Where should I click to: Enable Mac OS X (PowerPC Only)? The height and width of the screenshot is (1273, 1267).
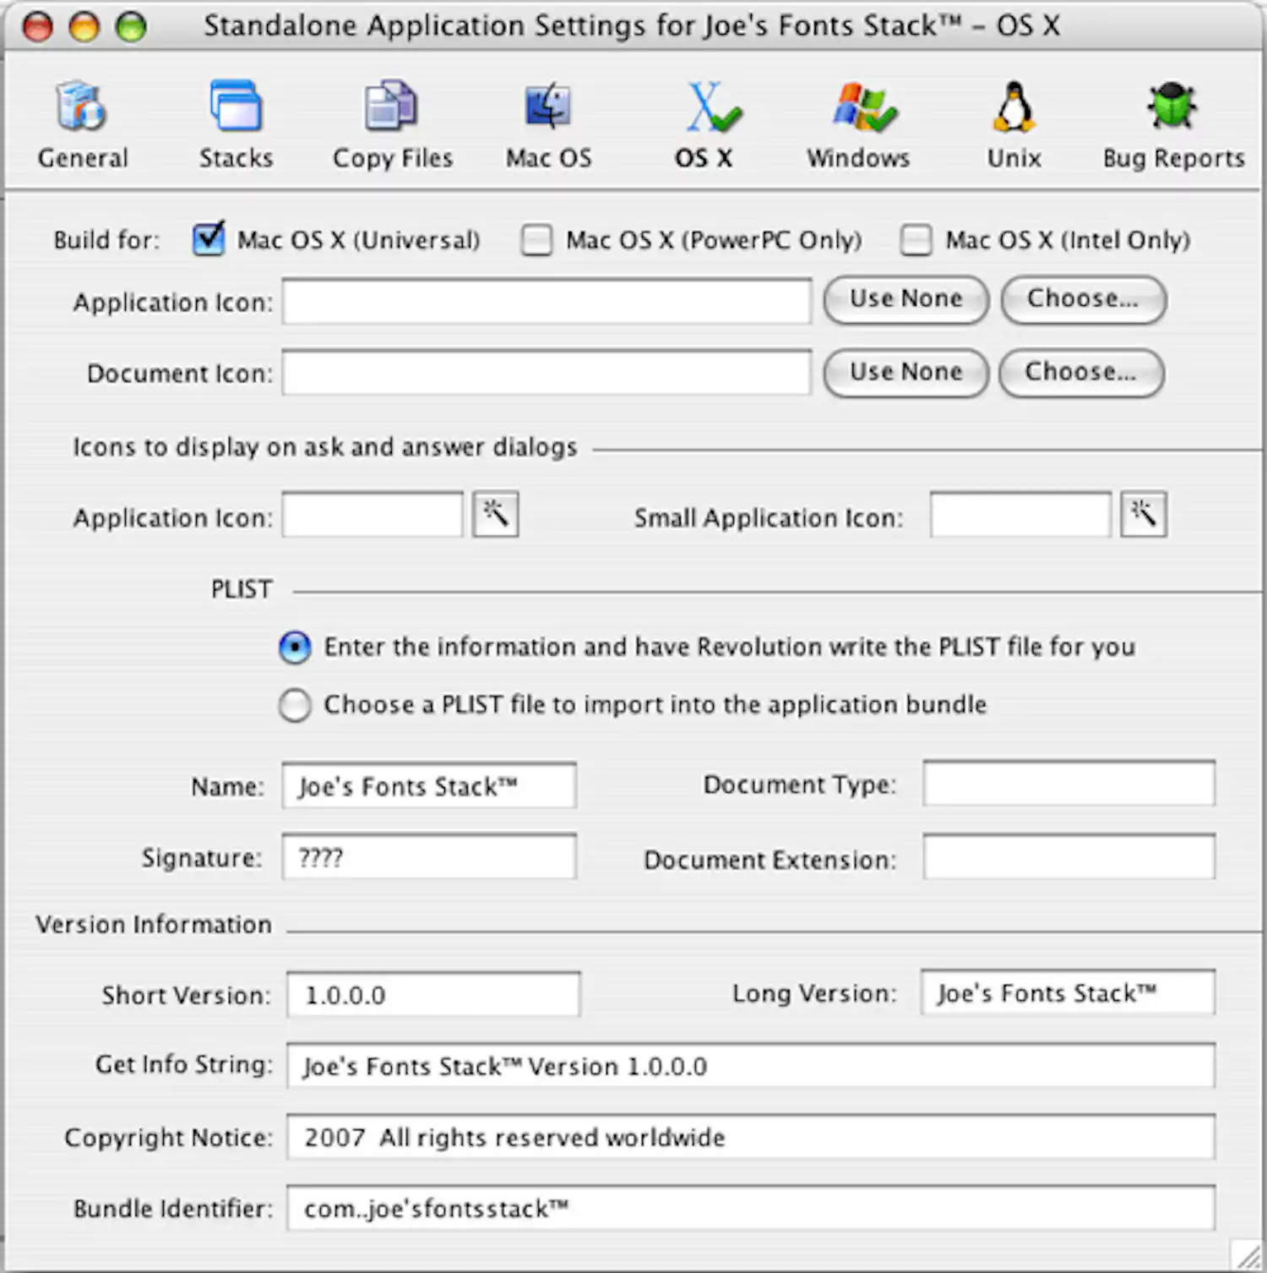click(537, 240)
